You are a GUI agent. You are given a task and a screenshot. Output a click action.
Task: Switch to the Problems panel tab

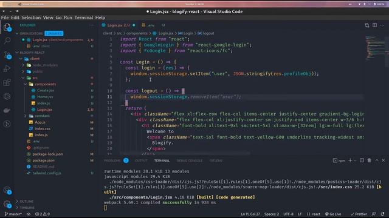coord(112,160)
